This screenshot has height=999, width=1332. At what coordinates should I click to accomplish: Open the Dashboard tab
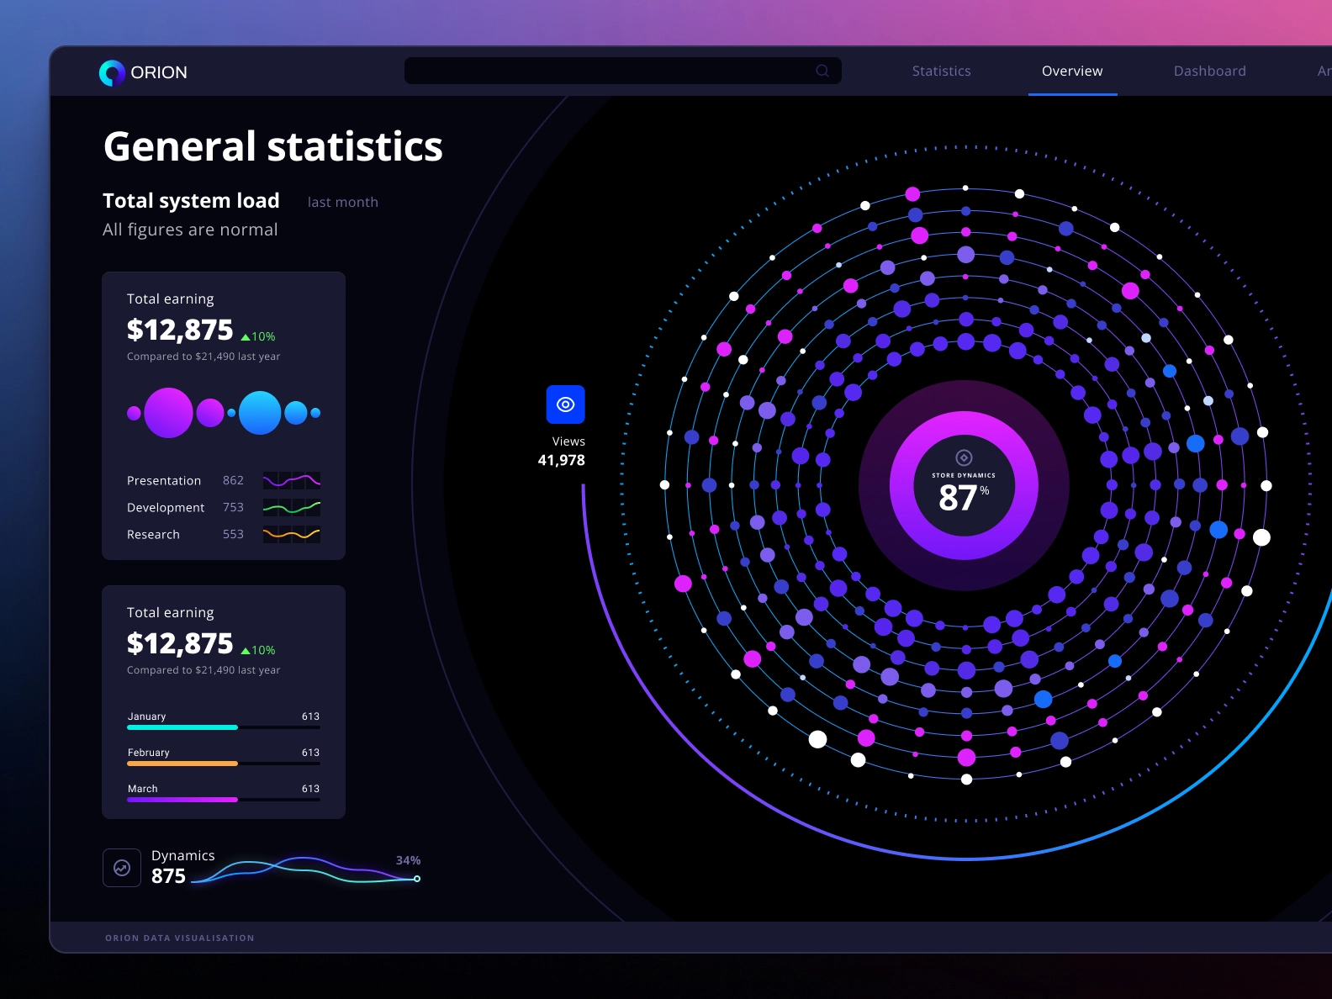pos(1209,71)
